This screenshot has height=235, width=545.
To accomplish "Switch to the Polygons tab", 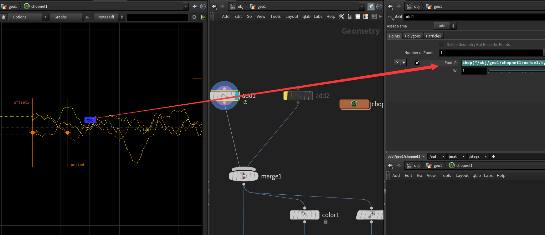I will click(413, 36).
